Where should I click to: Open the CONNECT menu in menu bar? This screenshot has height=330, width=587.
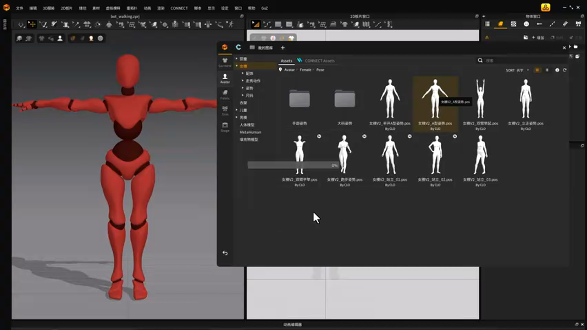coord(179,8)
